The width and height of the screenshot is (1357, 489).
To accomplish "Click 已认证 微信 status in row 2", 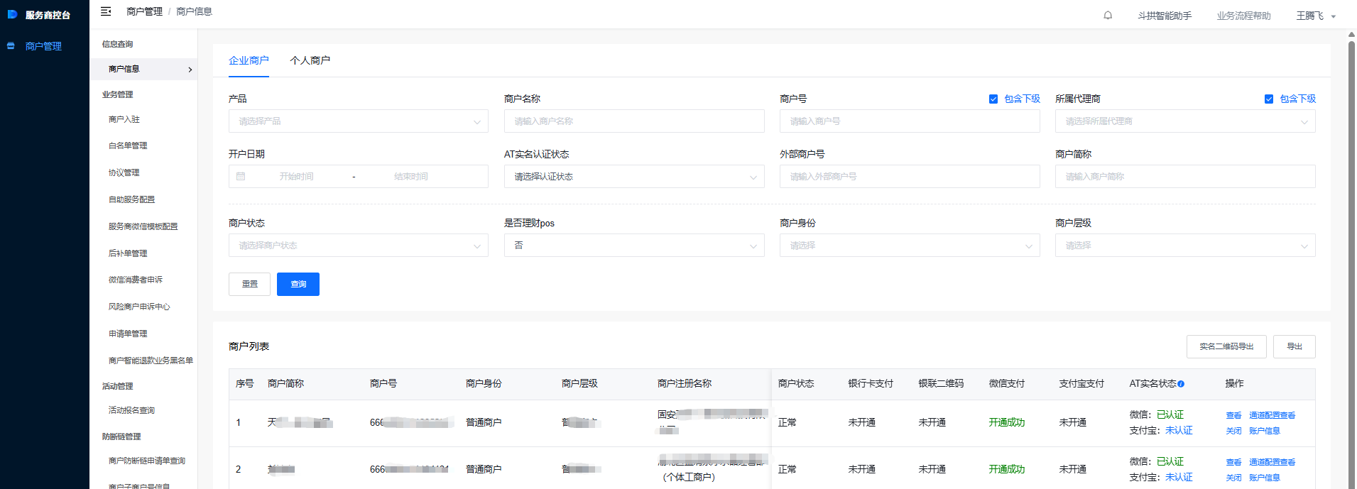I will [x=1170, y=461].
